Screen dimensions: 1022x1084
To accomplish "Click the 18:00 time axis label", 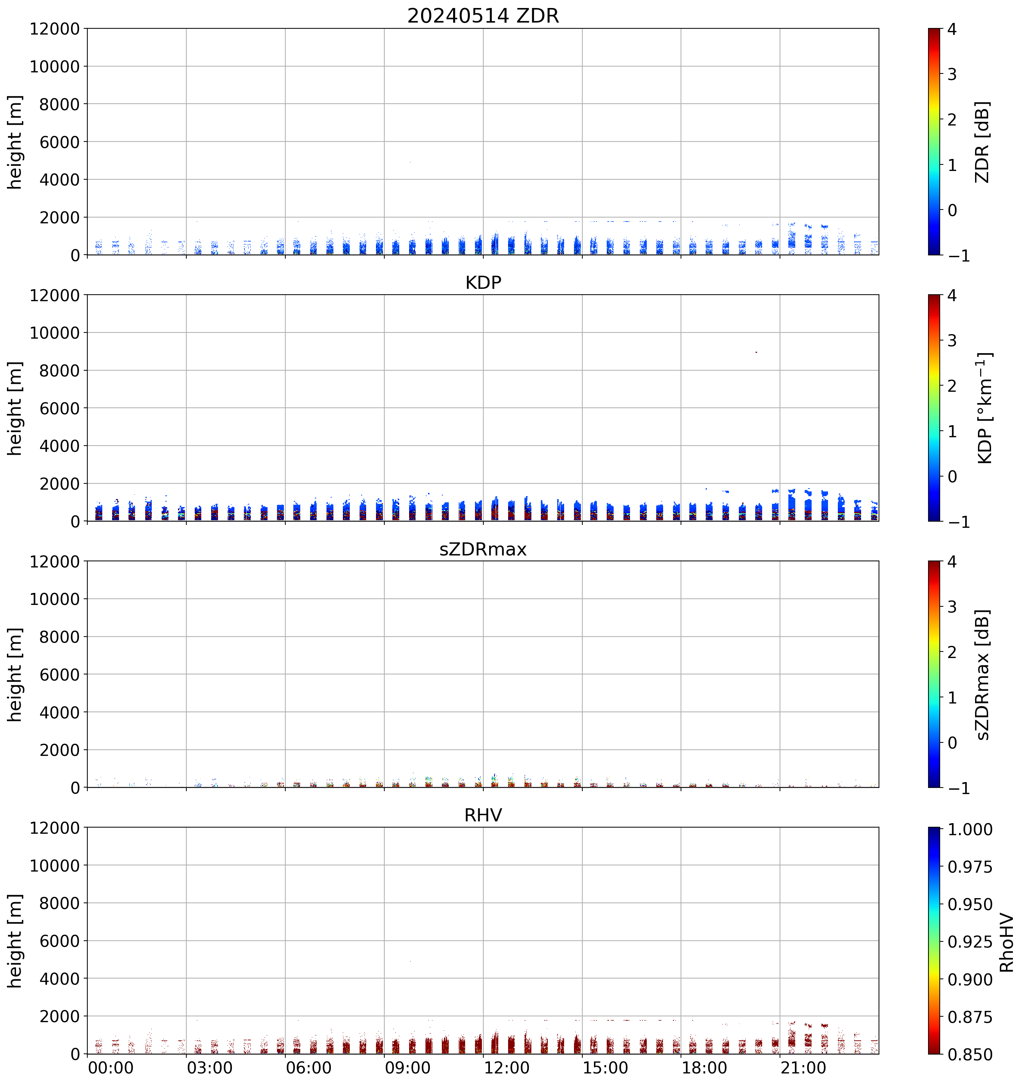I will pos(704,1068).
